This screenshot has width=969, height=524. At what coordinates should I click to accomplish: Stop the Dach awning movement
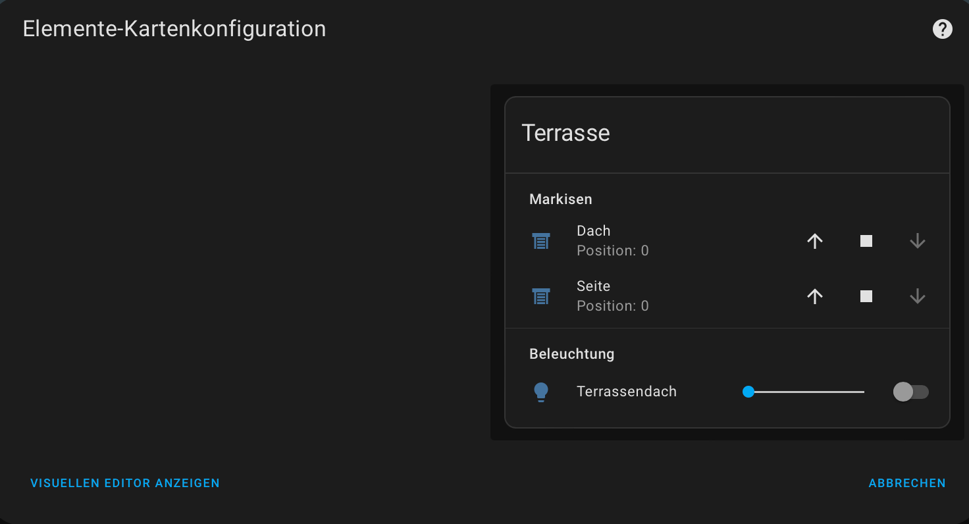pyautogui.click(x=866, y=242)
